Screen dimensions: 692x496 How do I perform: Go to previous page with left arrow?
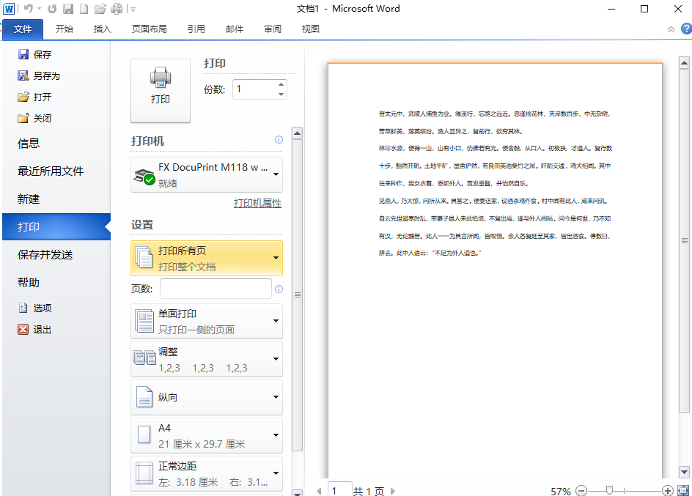(319, 491)
